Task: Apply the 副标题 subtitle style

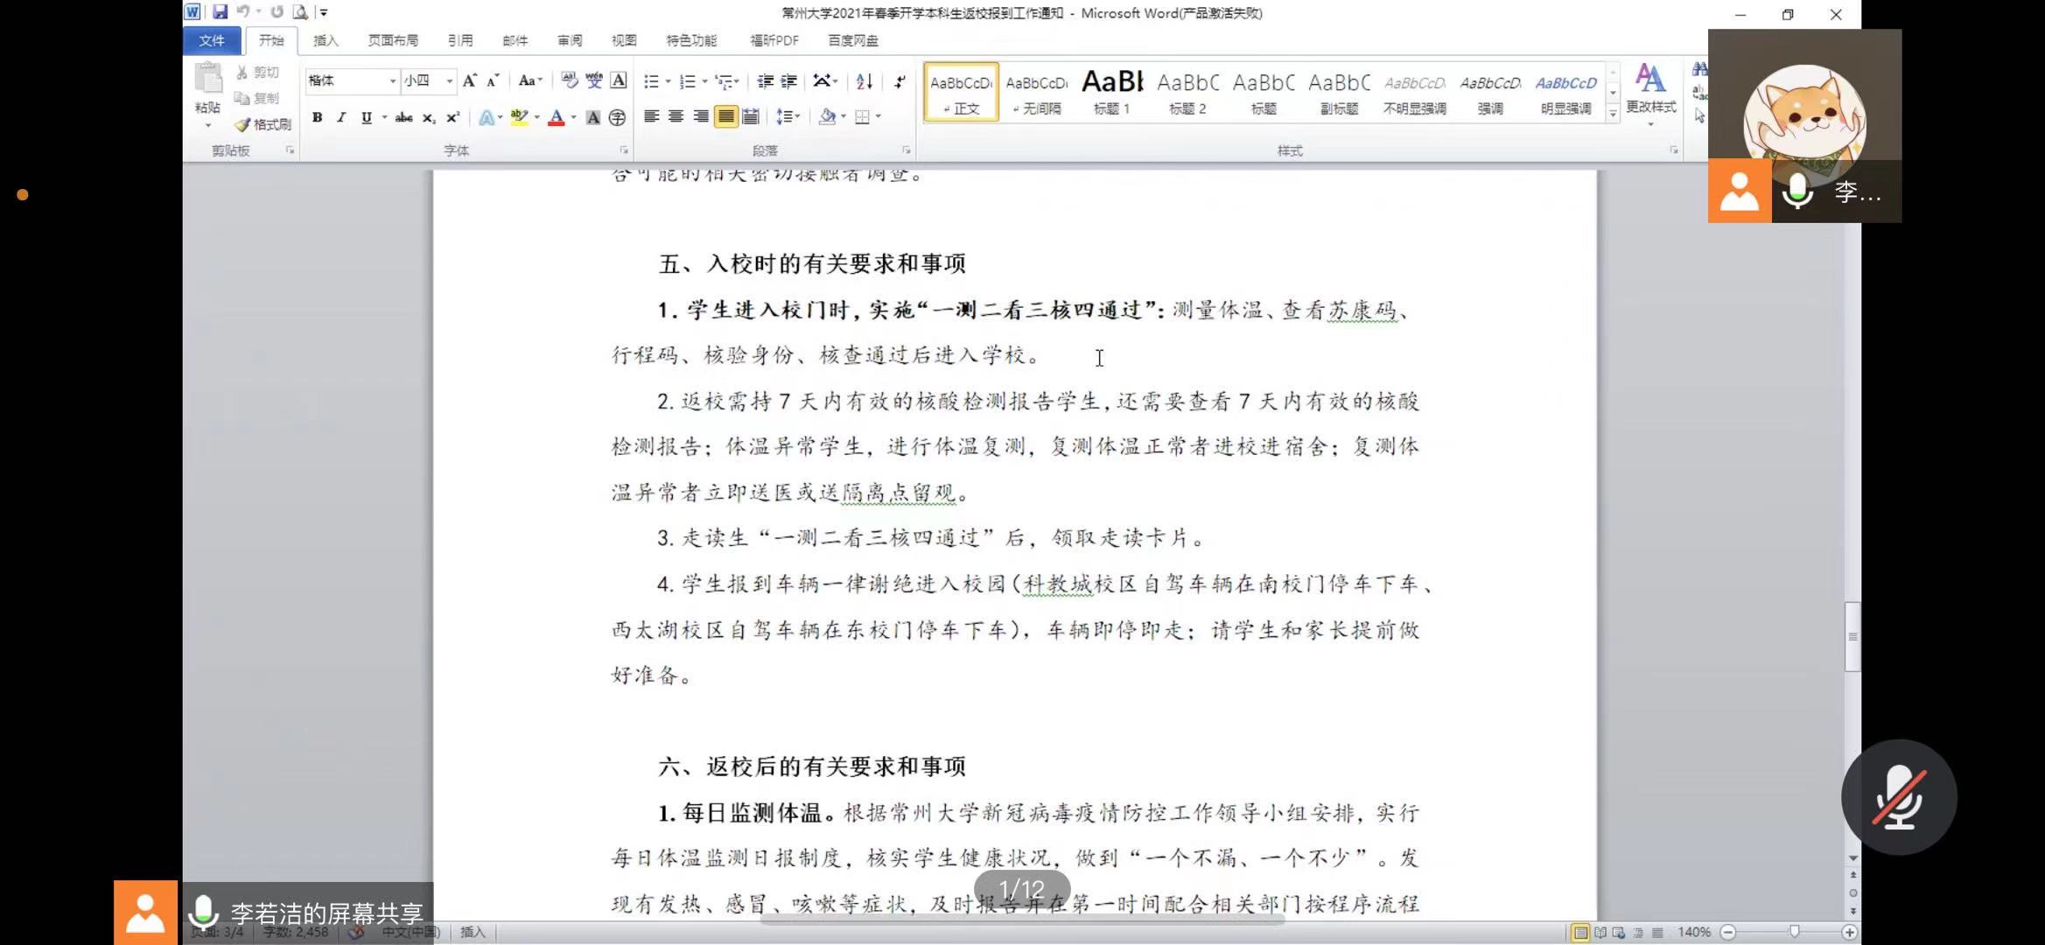Action: [x=1339, y=91]
